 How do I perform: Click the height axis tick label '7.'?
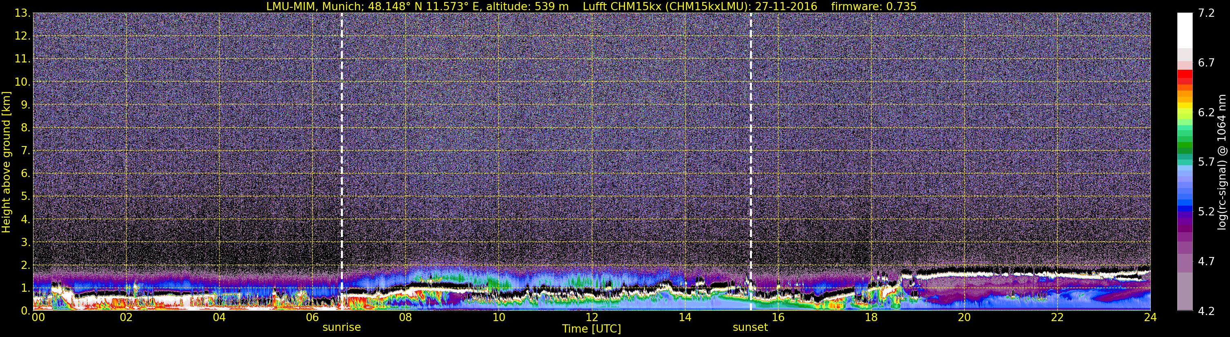click(25, 151)
